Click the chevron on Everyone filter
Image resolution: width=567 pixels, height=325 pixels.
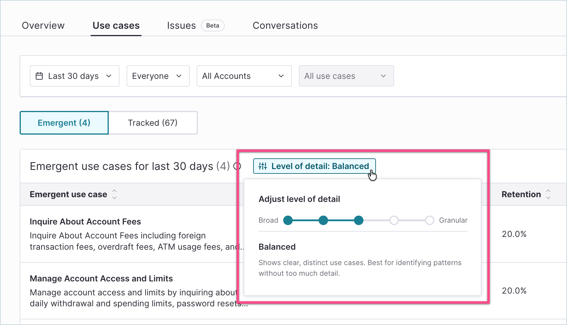(x=179, y=76)
